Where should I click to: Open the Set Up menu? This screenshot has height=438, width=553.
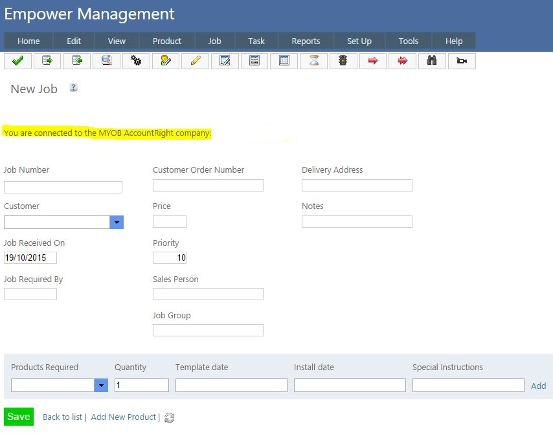(359, 41)
